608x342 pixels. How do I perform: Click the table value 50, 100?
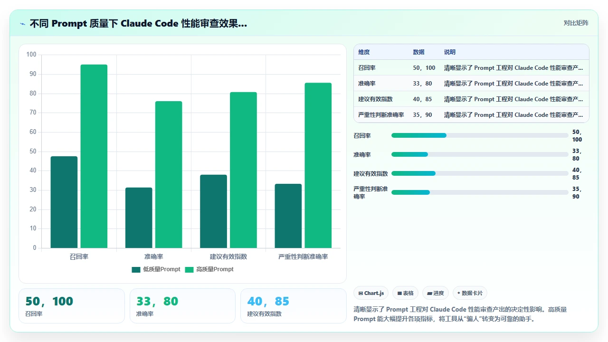(424, 68)
